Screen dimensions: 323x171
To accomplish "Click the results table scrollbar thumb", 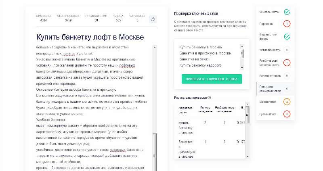I will click(247, 115).
